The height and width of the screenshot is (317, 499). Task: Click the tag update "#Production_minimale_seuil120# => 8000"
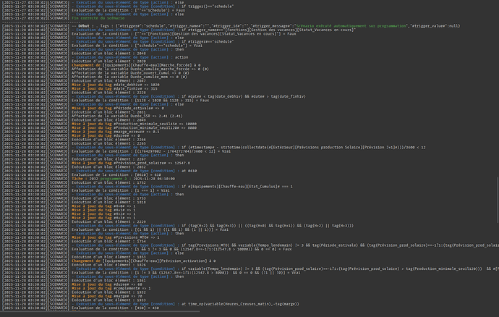[x=134, y=128]
